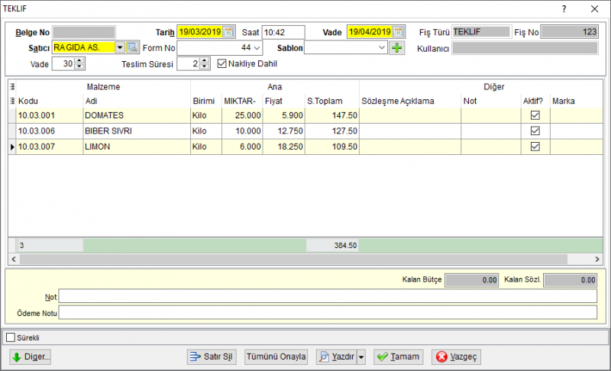The height and width of the screenshot is (371, 611).
Task: Expand the Sablon combo box
Action: 381,48
